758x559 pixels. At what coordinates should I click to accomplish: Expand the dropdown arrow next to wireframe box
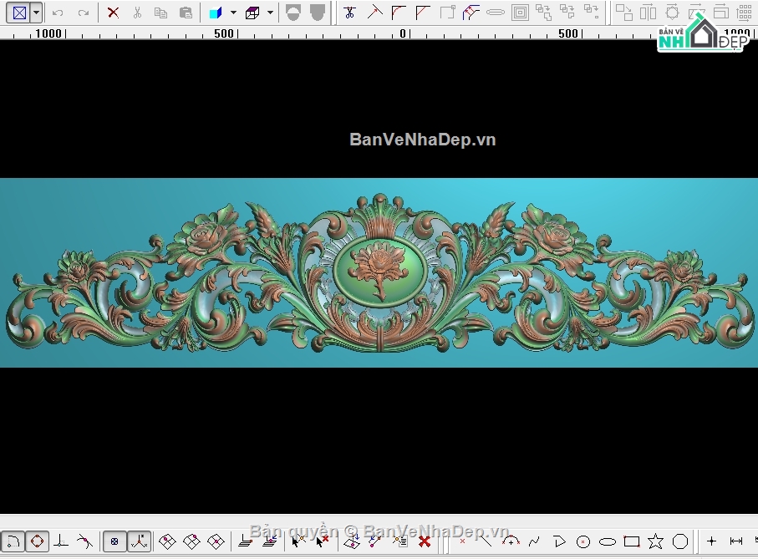[x=270, y=13]
